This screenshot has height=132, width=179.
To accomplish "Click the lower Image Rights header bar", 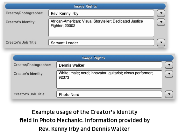I will point(93,58).
